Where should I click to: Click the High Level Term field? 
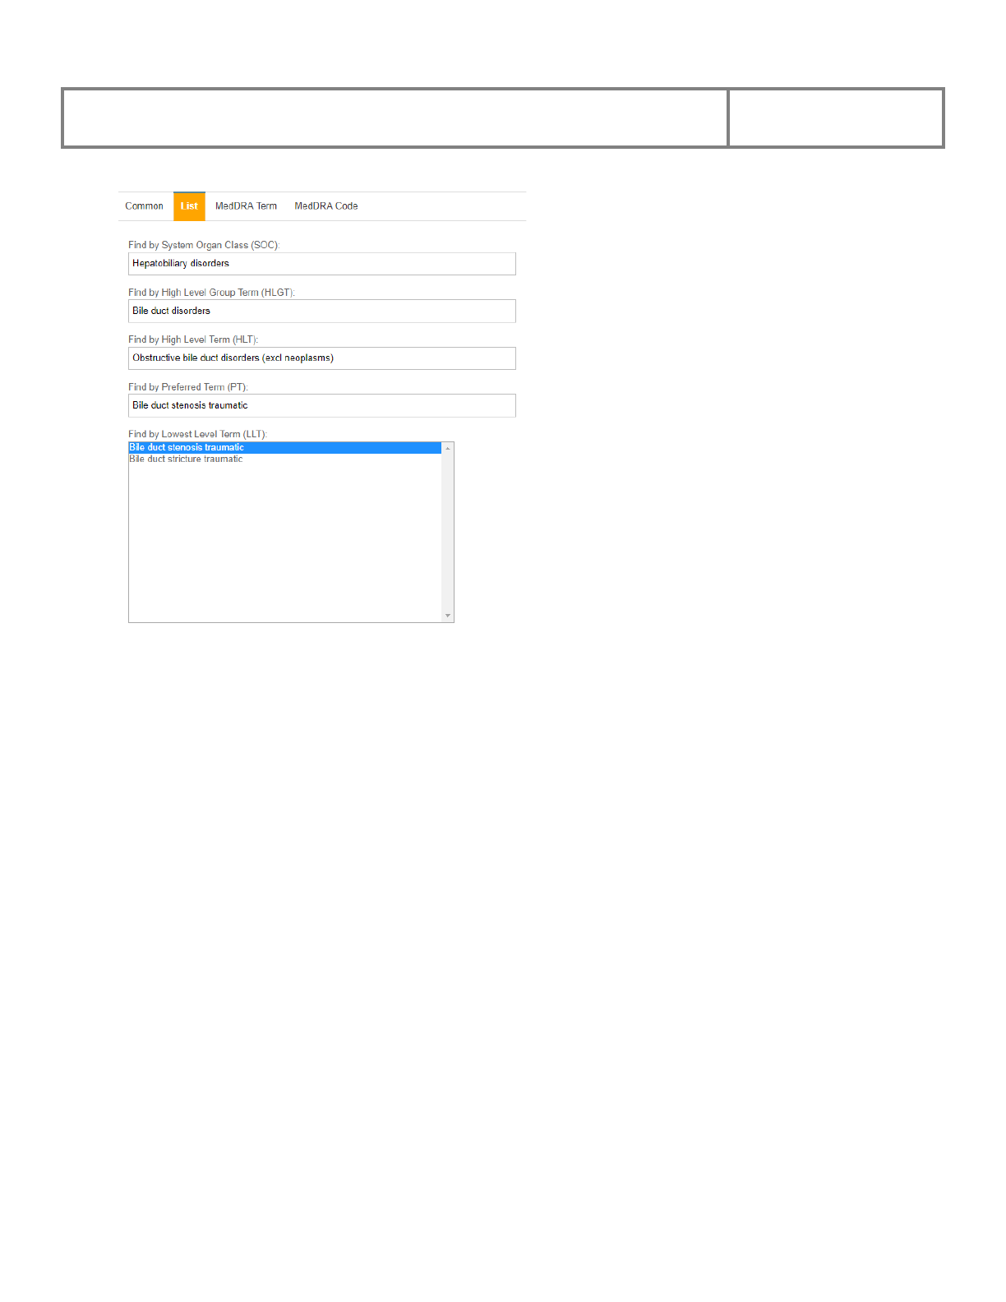coord(322,358)
